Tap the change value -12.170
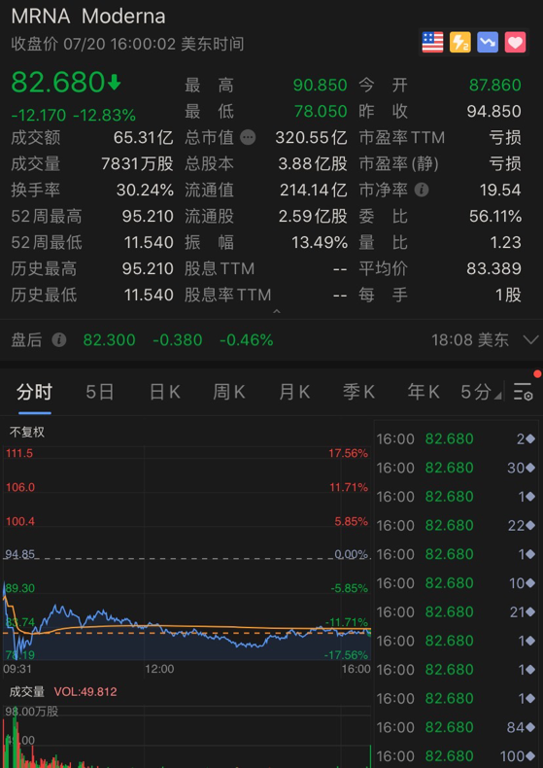 [39, 115]
